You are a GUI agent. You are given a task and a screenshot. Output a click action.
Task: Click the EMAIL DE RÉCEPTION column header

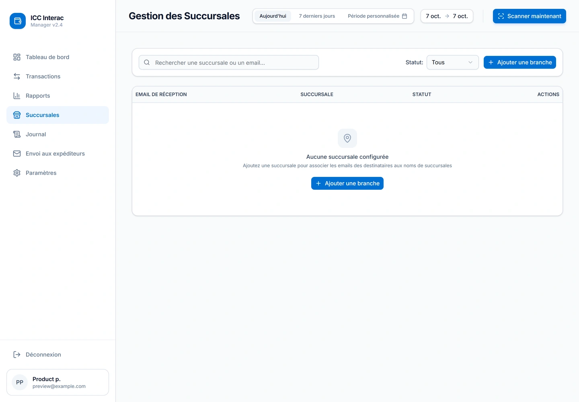[161, 94]
